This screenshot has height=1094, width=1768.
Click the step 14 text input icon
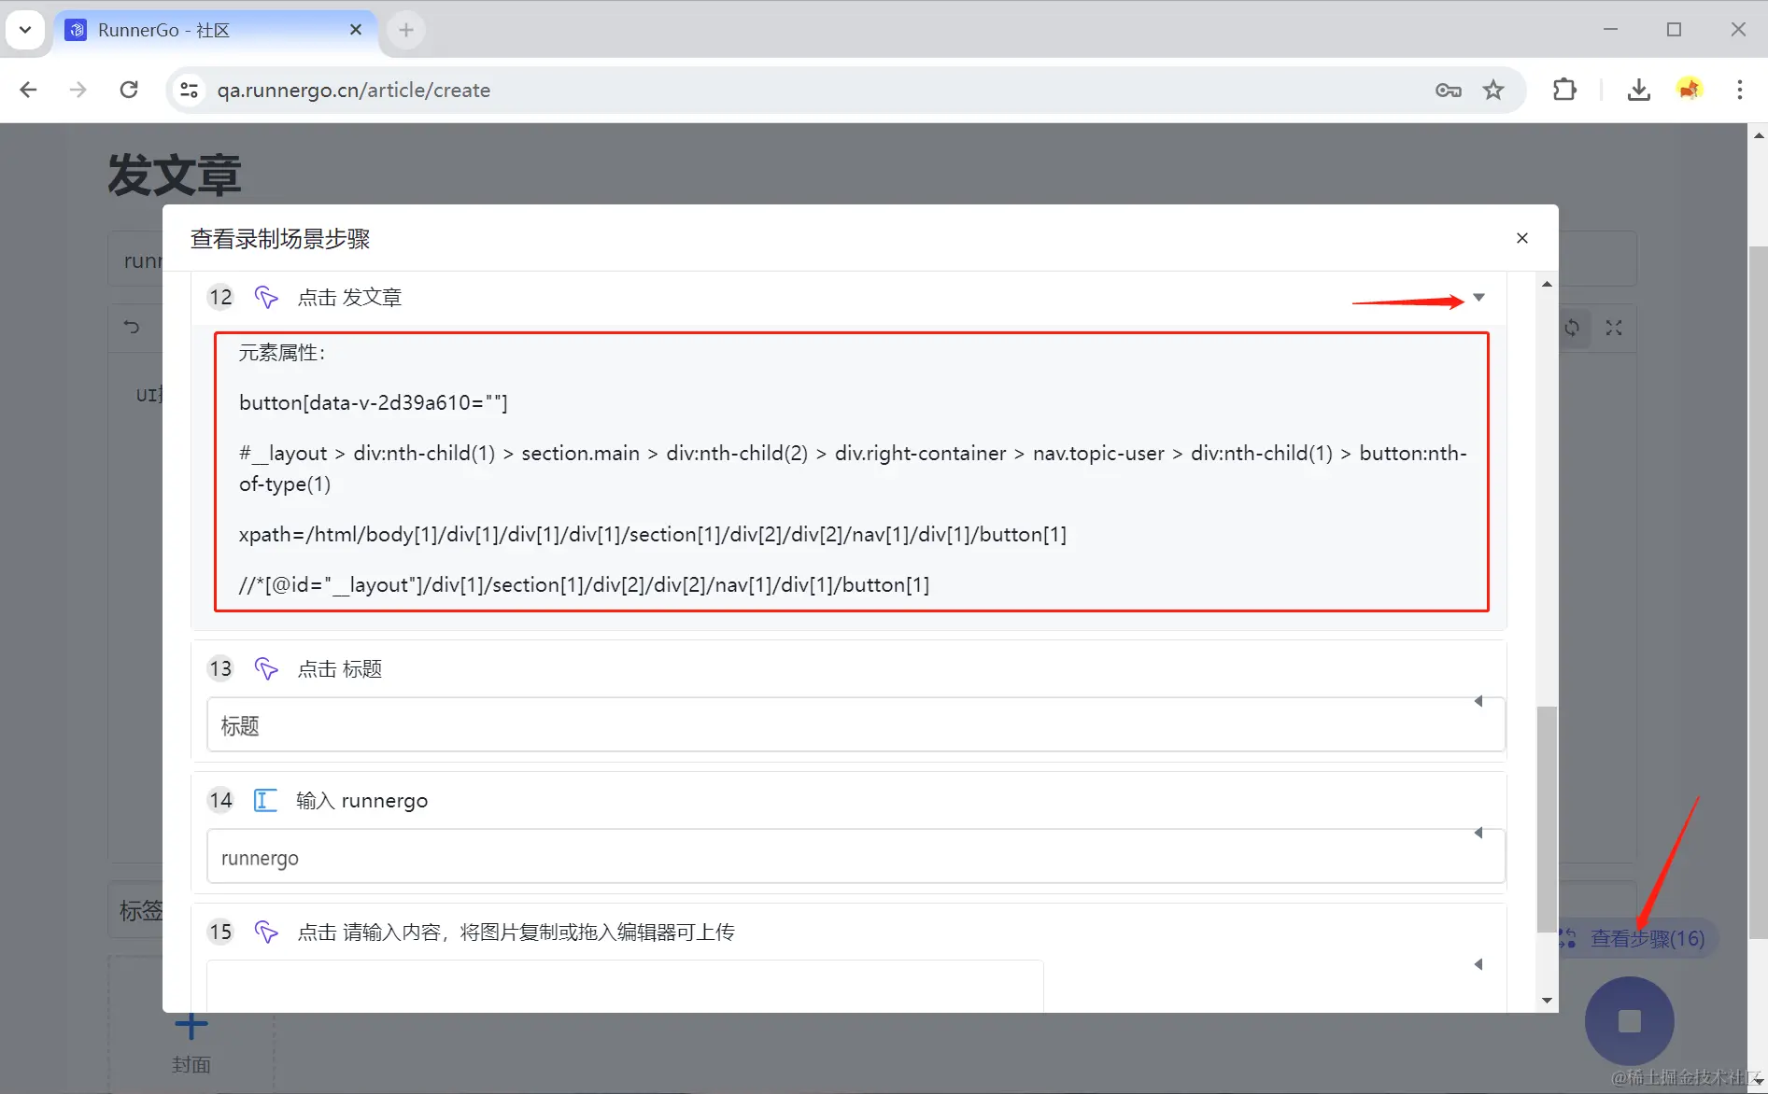click(x=266, y=801)
